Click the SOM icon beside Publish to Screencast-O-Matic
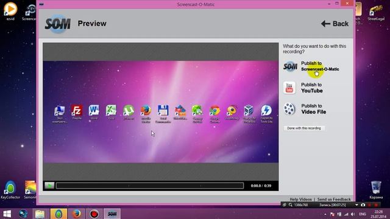Viewport: 390px width, 219px height. point(290,66)
